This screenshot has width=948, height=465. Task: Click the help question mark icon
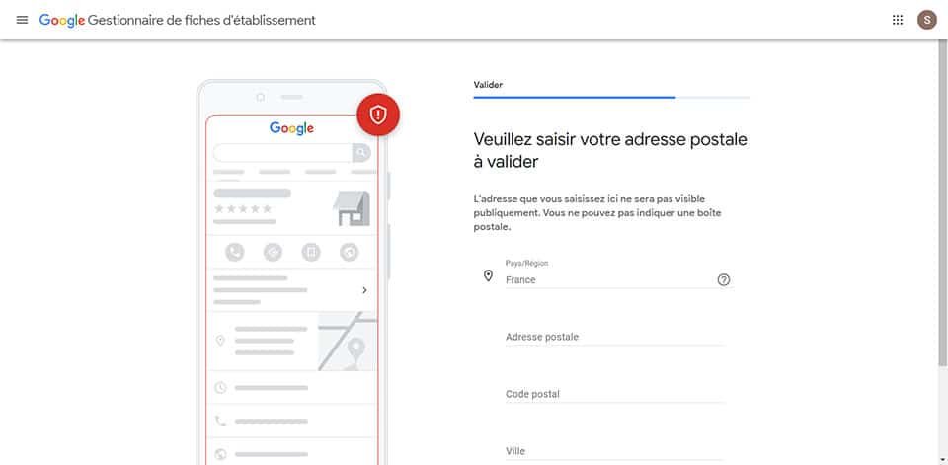[x=724, y=279]
